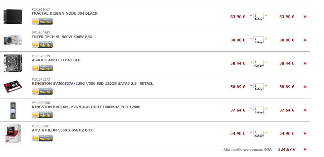Remove all items via total row X
This screenshot has height=157, width=324.
(x=305, y=149)
